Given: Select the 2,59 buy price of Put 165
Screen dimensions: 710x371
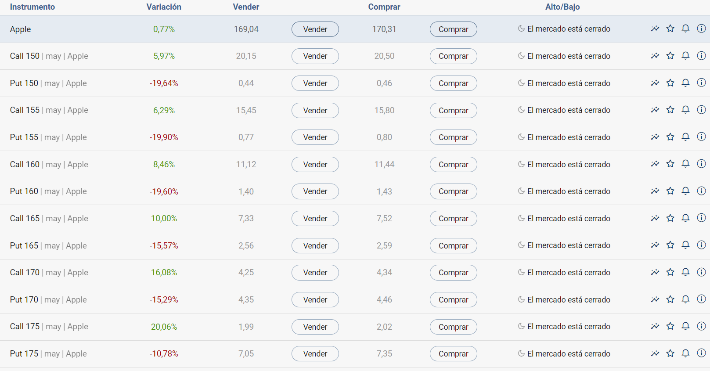Looking at the screenshot, I should [x=384, y=246].
